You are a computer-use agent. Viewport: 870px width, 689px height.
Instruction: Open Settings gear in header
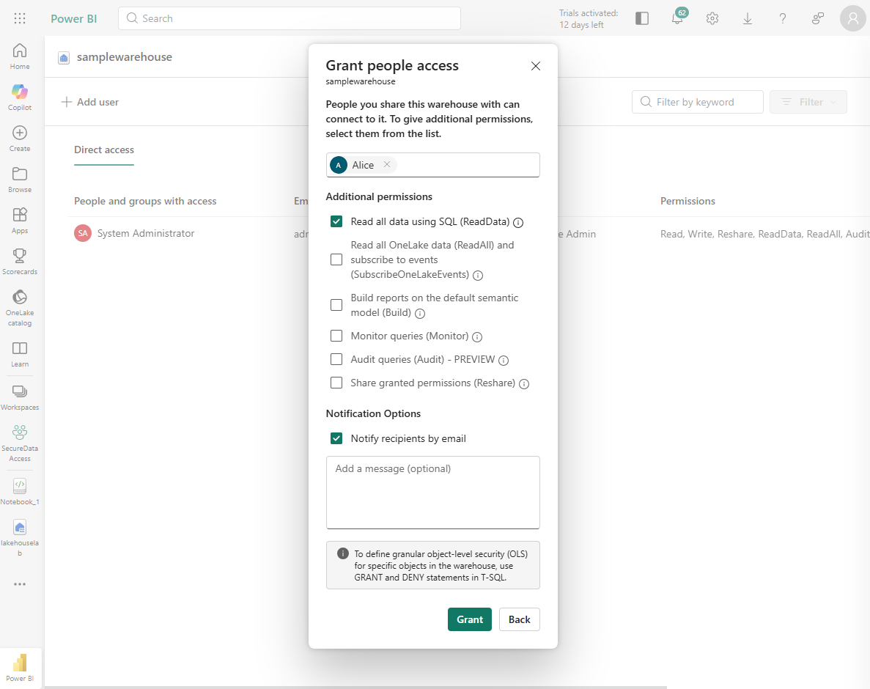tap(712, 18)
